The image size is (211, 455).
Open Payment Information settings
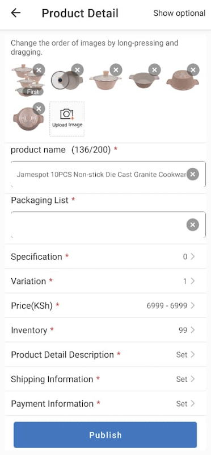click(x=106, y=404)
